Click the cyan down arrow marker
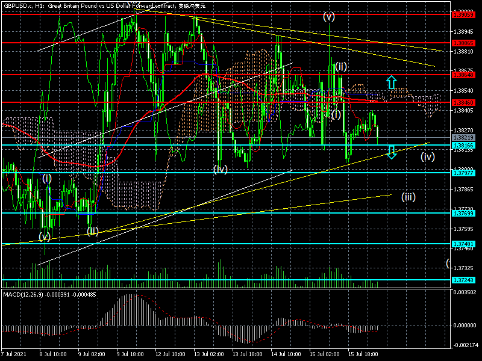Viewport: 482px width, 361px height. coord(391,152)
